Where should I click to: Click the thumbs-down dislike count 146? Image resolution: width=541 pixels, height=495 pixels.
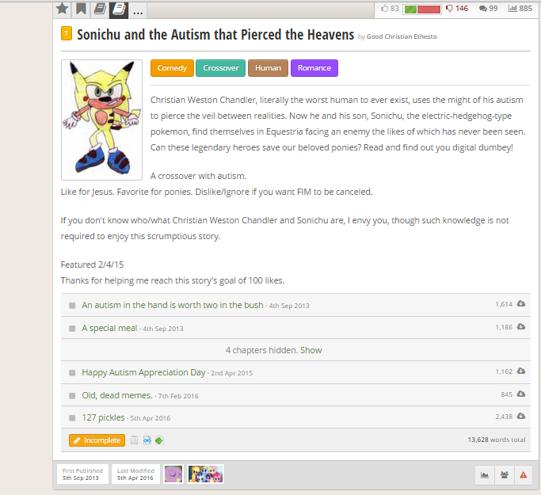457,8
